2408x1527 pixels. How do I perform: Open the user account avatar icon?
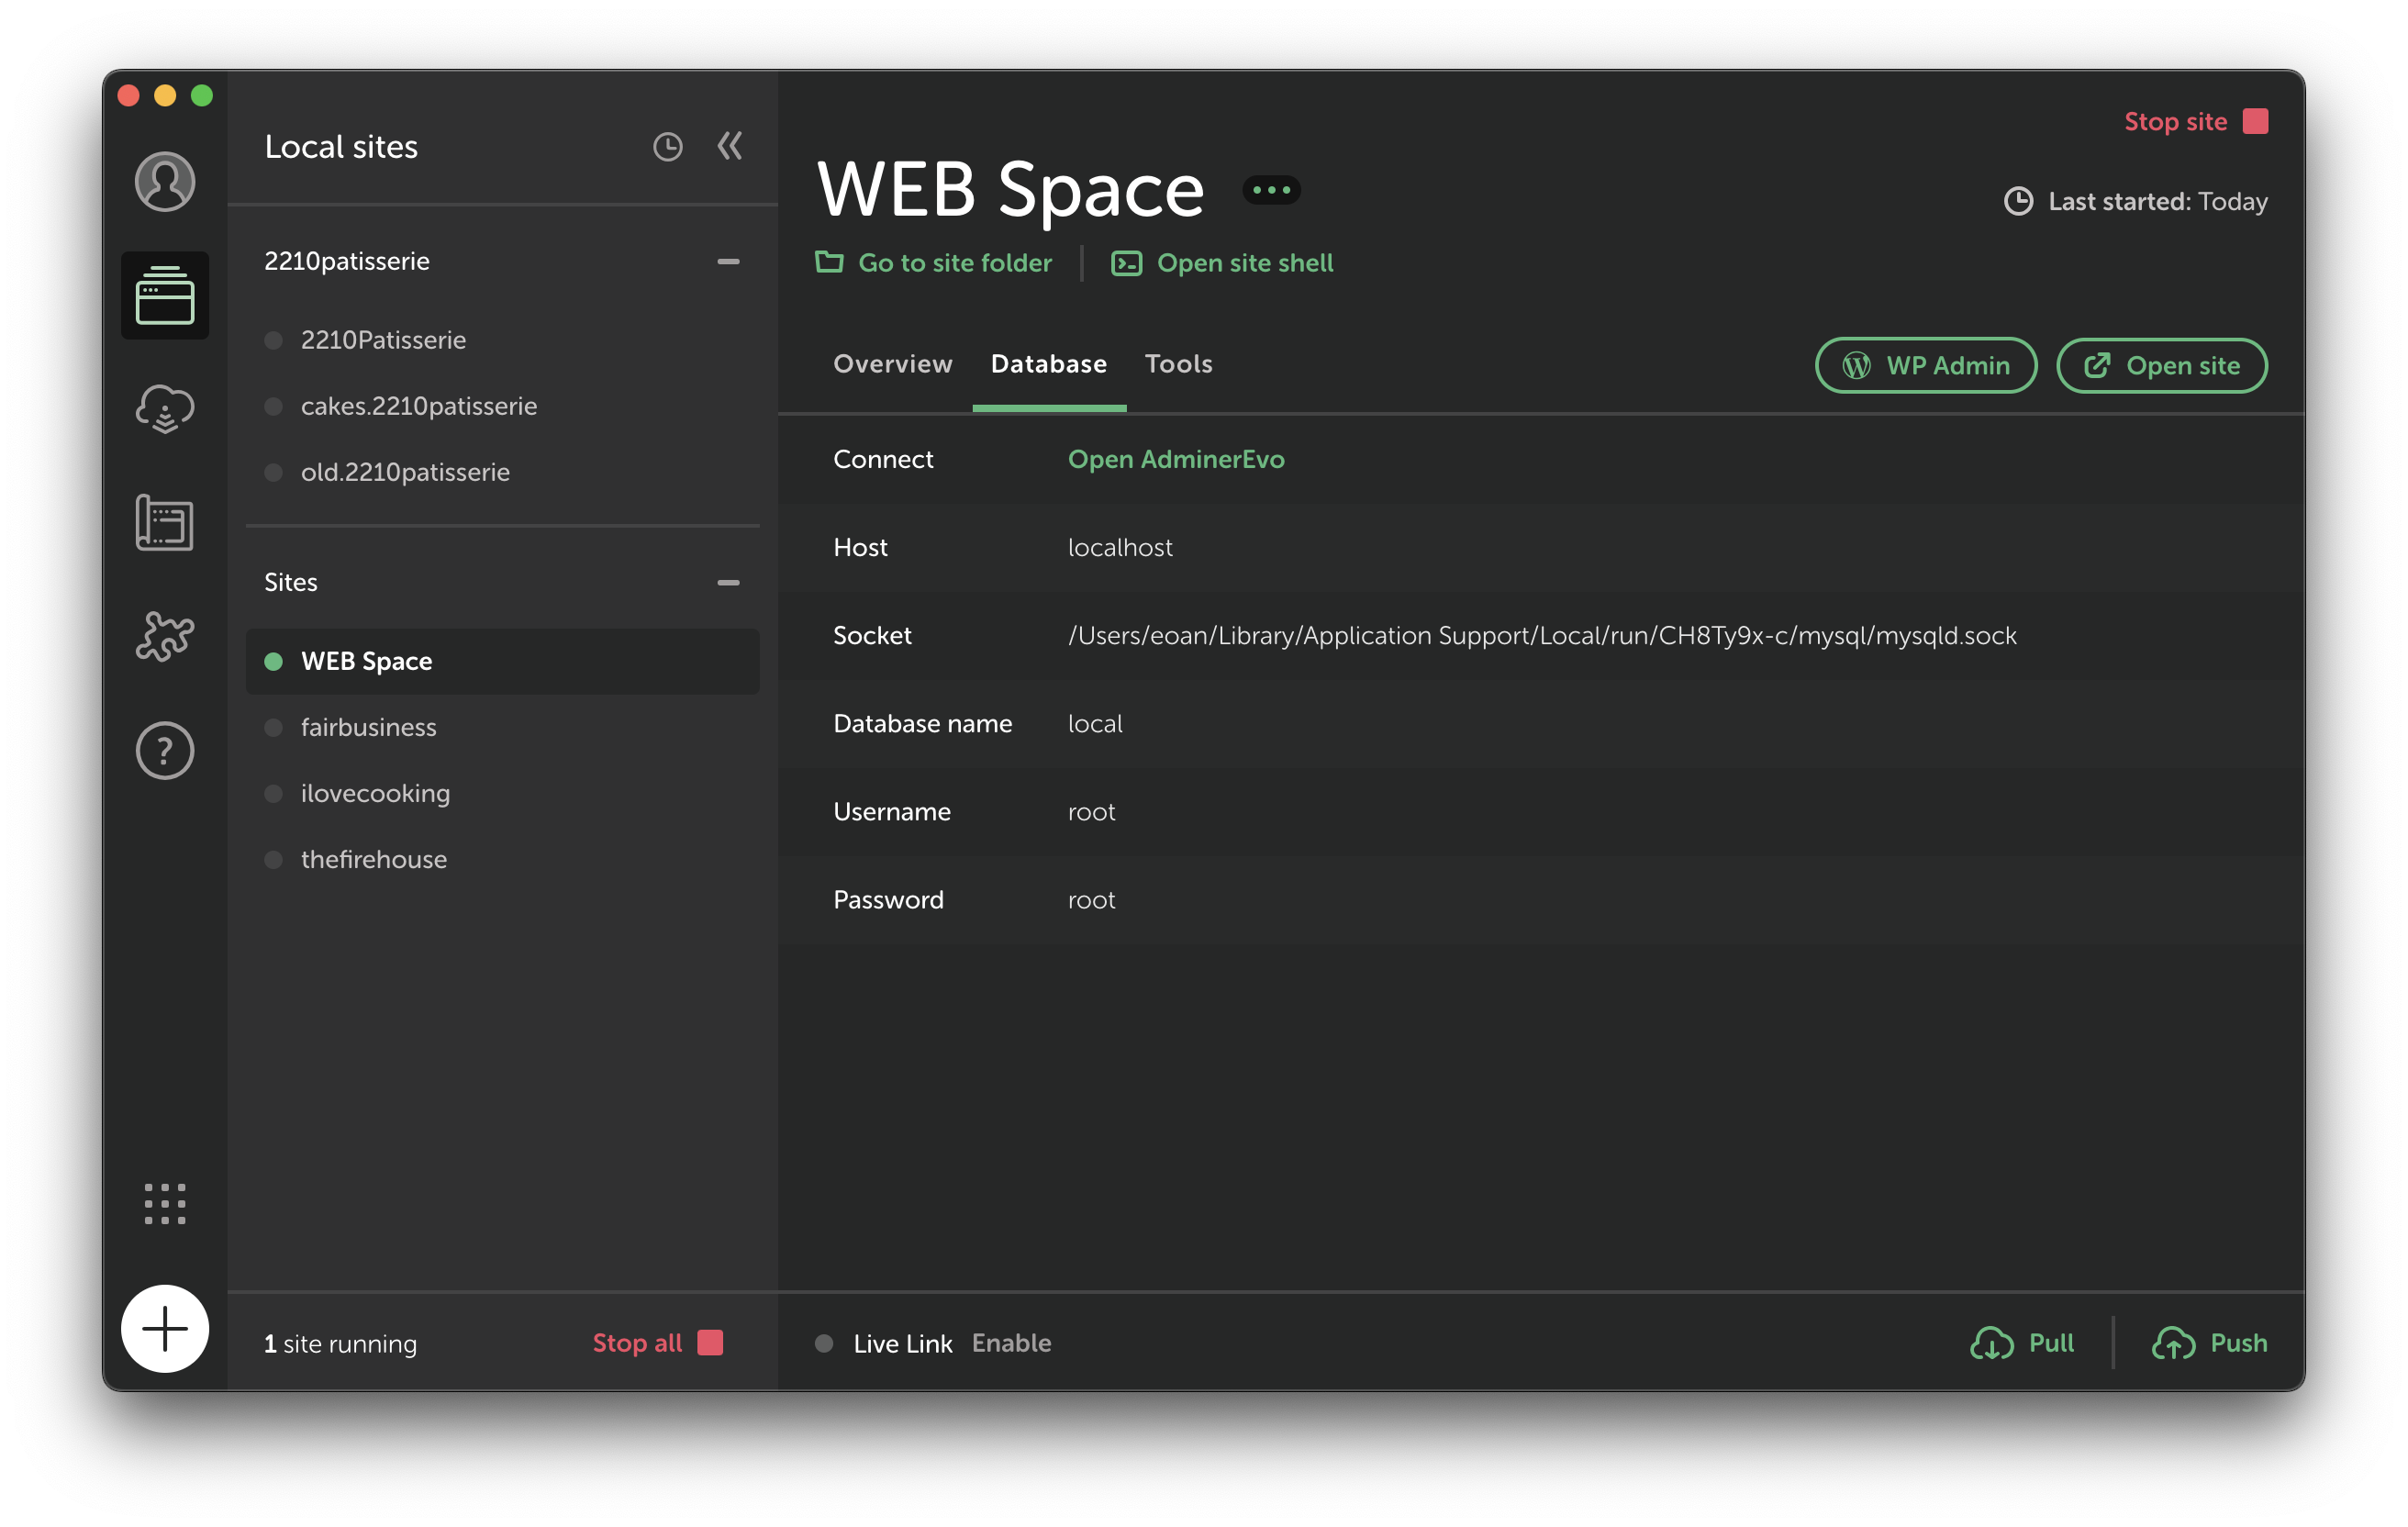coord(165,182)
